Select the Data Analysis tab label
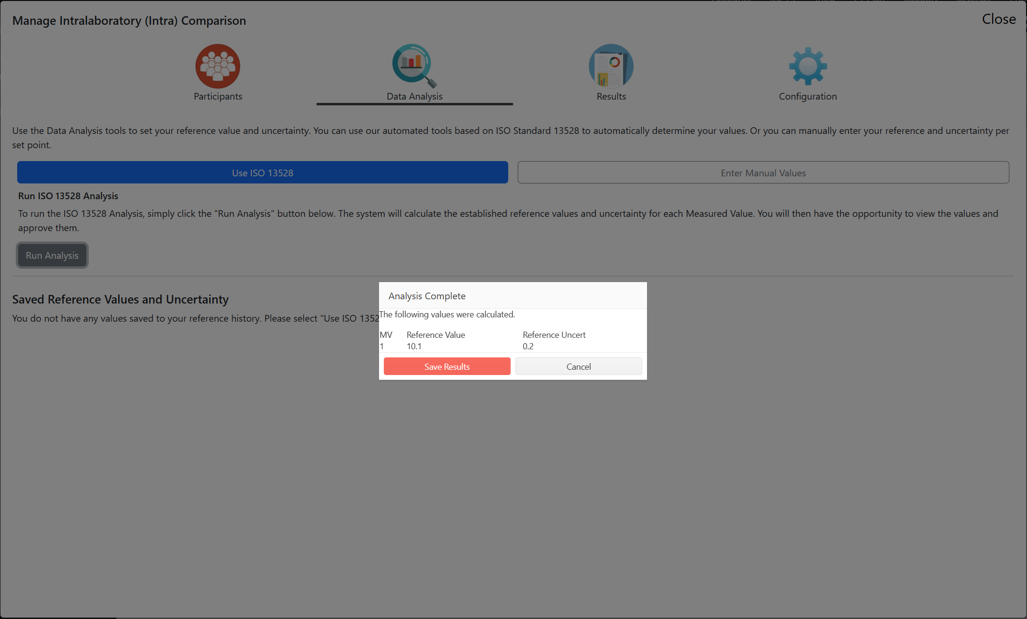This screenshot has height=619, width=1027. 414,96
